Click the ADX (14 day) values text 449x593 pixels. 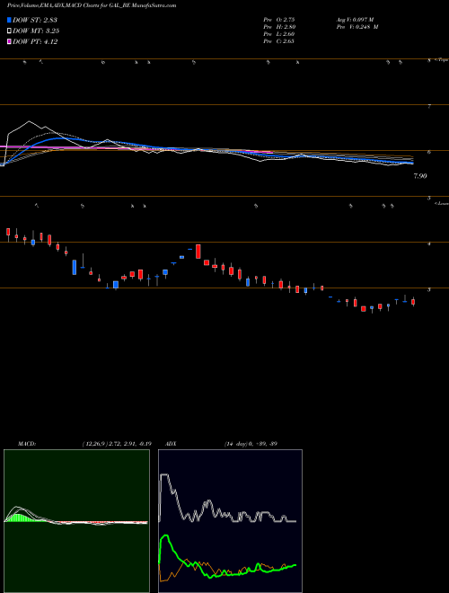pos(251,444)
